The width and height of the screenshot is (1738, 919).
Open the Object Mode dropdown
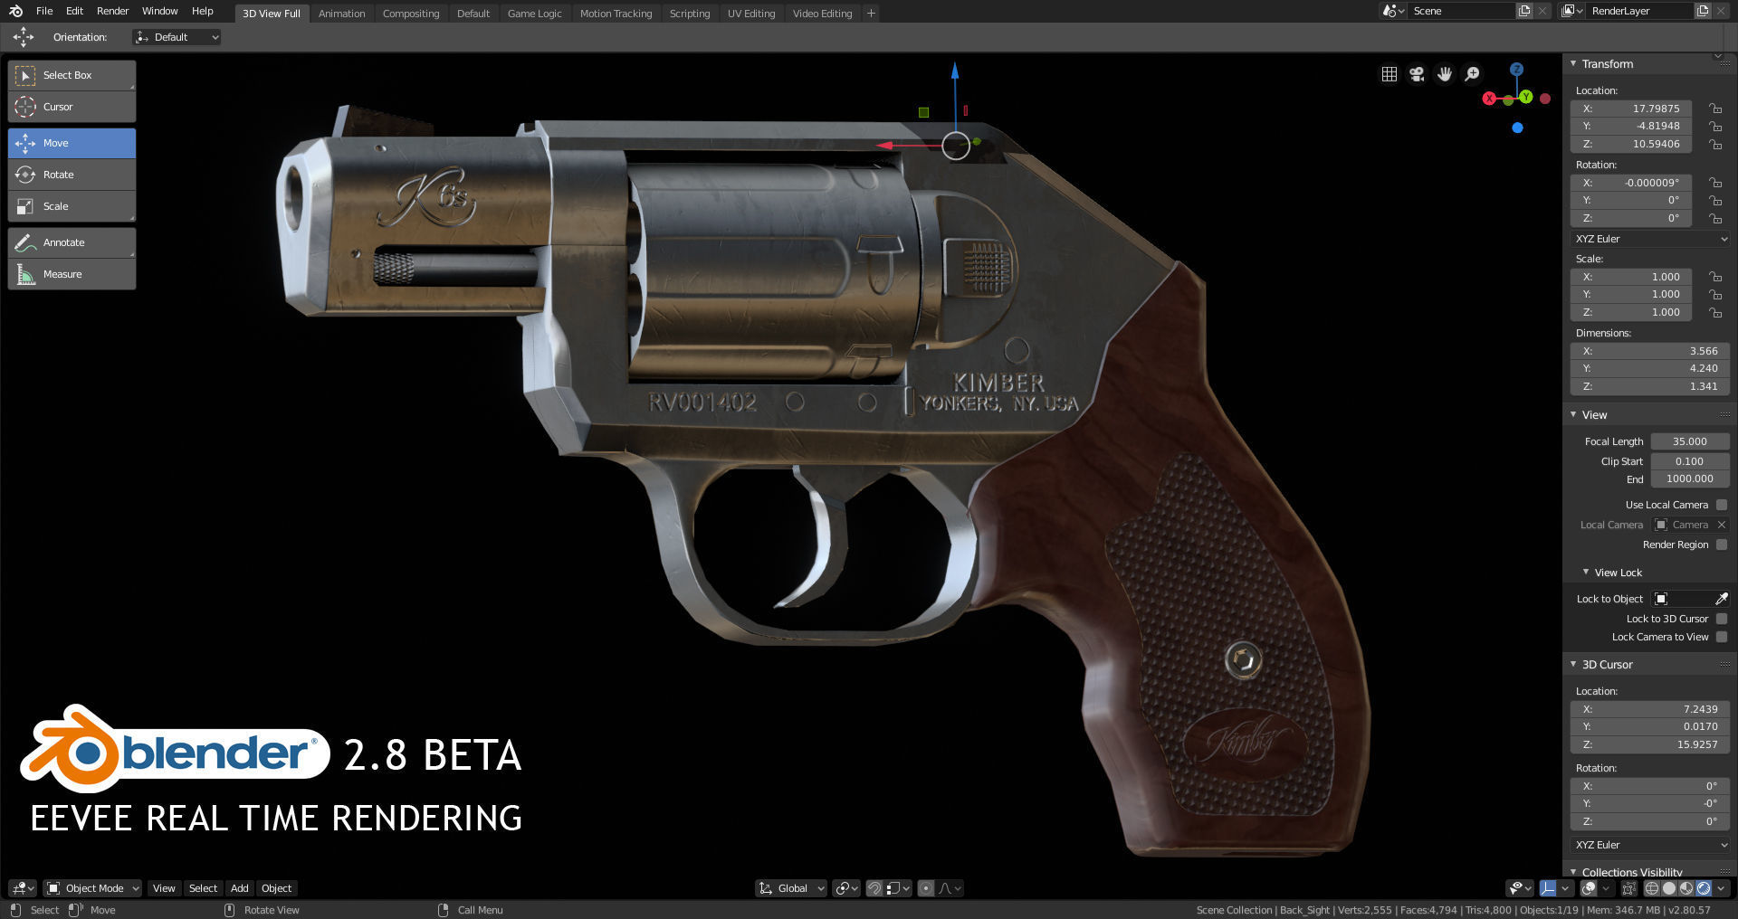click(93, 888)
